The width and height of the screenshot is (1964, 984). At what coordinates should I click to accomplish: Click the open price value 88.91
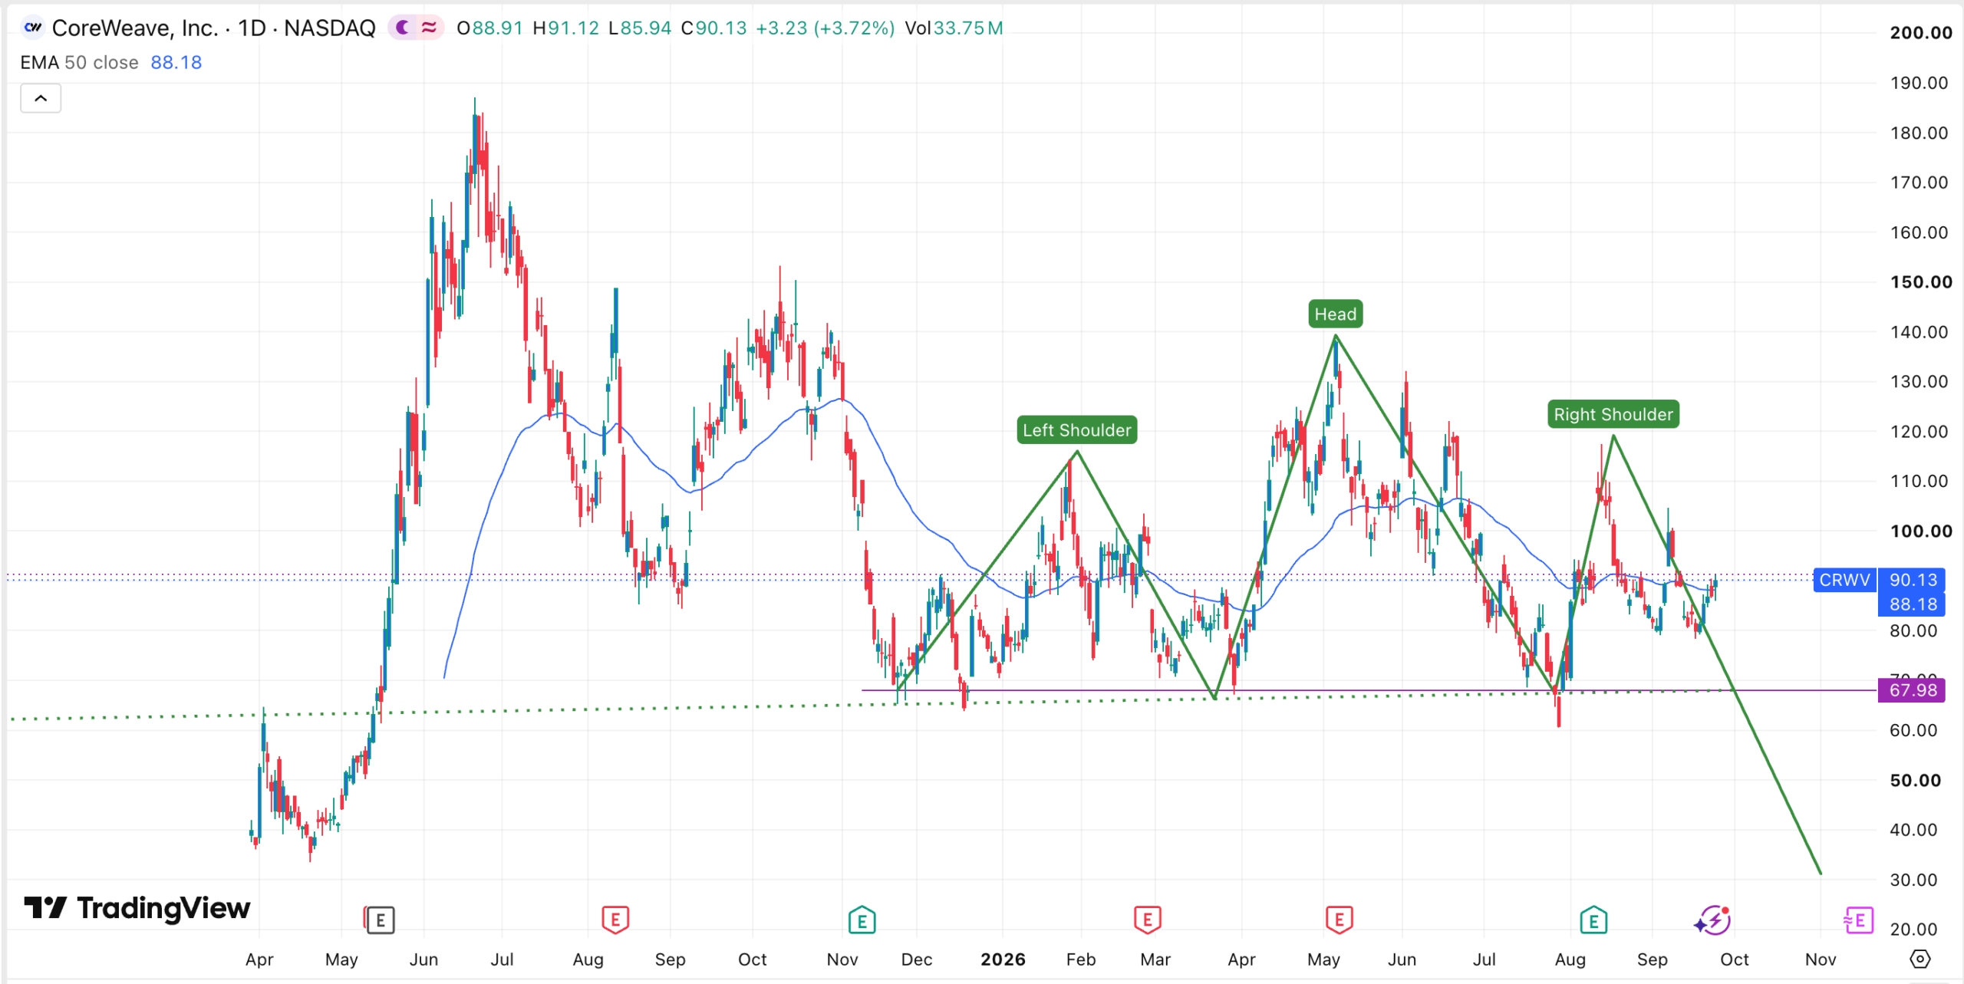(497, 28)
